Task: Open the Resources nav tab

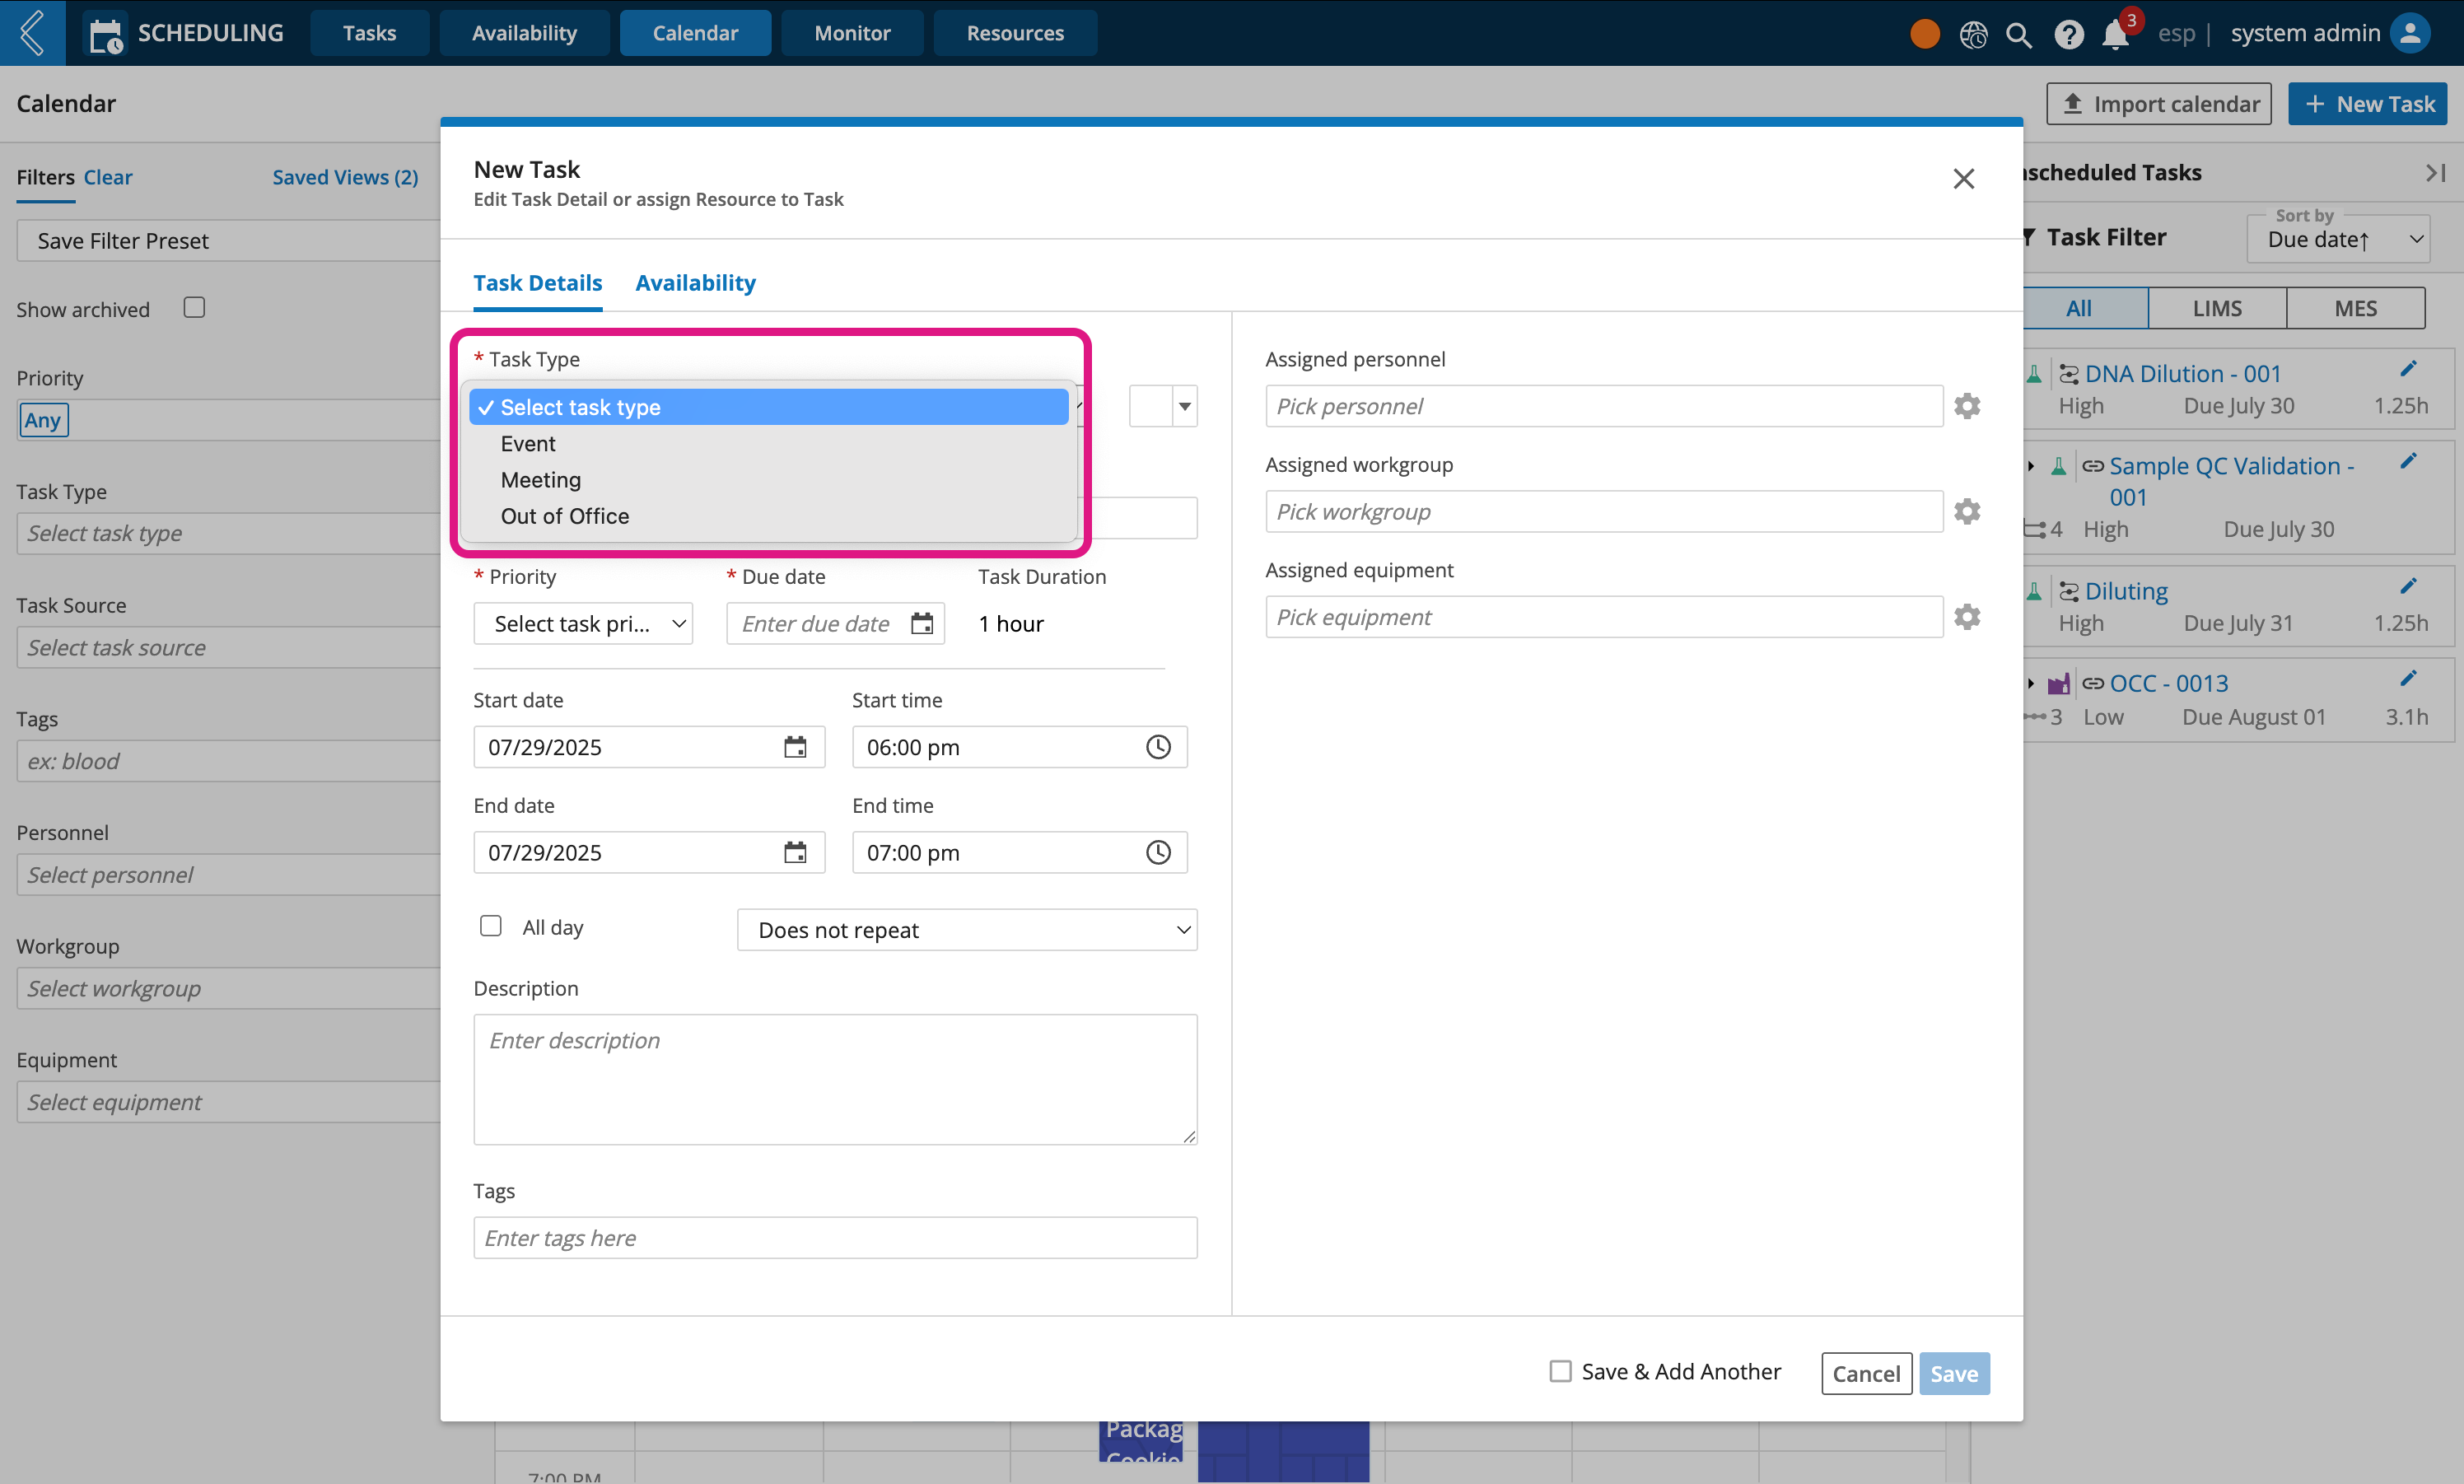Action: [x=1015, y=33]
